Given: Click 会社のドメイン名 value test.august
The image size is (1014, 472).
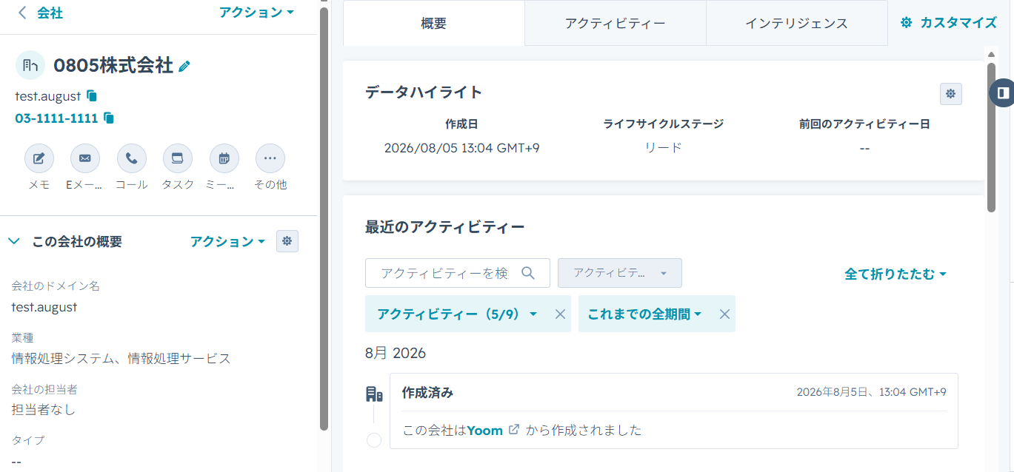Looking at the screenshot, I should point(44,307).
